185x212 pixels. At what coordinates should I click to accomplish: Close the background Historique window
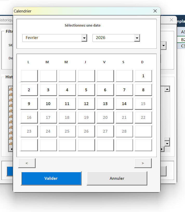click(x=171, y=20)
